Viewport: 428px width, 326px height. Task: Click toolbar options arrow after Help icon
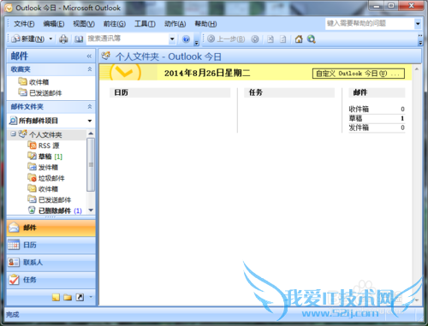pos(196,40)
